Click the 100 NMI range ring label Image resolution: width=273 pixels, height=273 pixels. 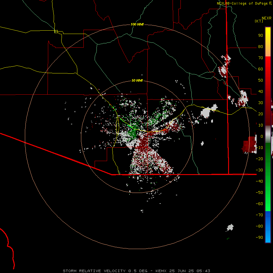[137, 24]
